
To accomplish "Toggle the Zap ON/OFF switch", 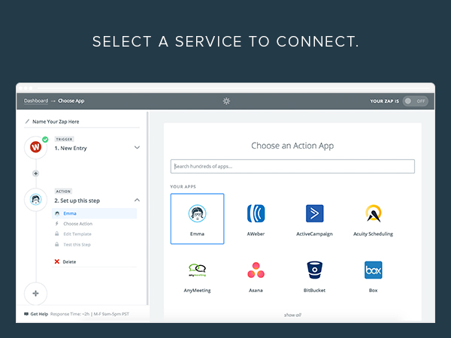I will pos(416,101).
